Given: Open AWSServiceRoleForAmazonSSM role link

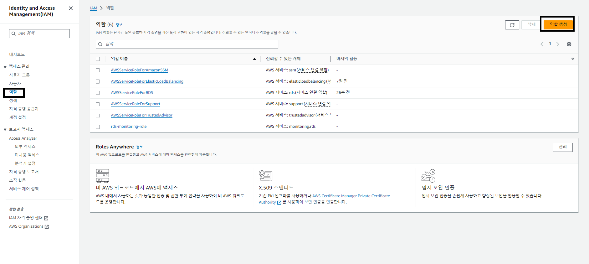Looking at the screenshot, I should (140, 70).
